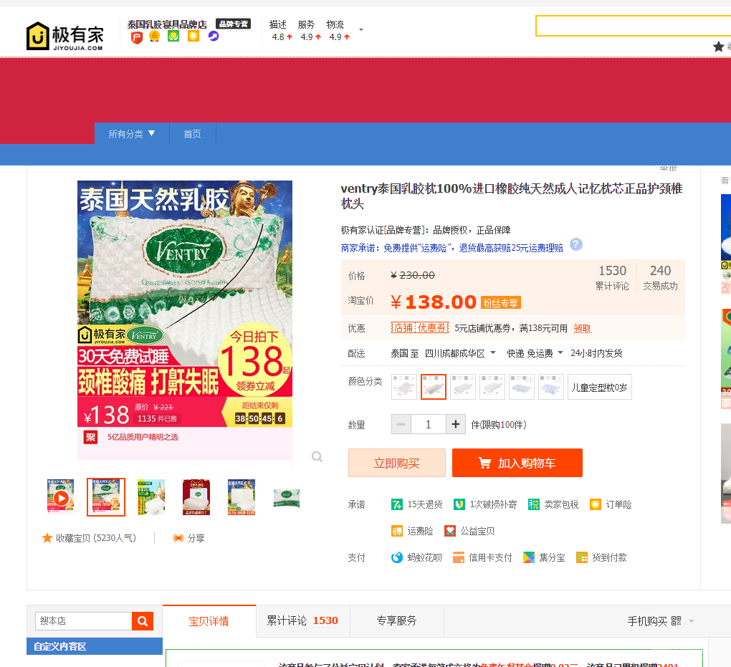This screenshot has width=731, height=667.
Task: Click the 信用卡支付 card icon
Action: point(459,557)
